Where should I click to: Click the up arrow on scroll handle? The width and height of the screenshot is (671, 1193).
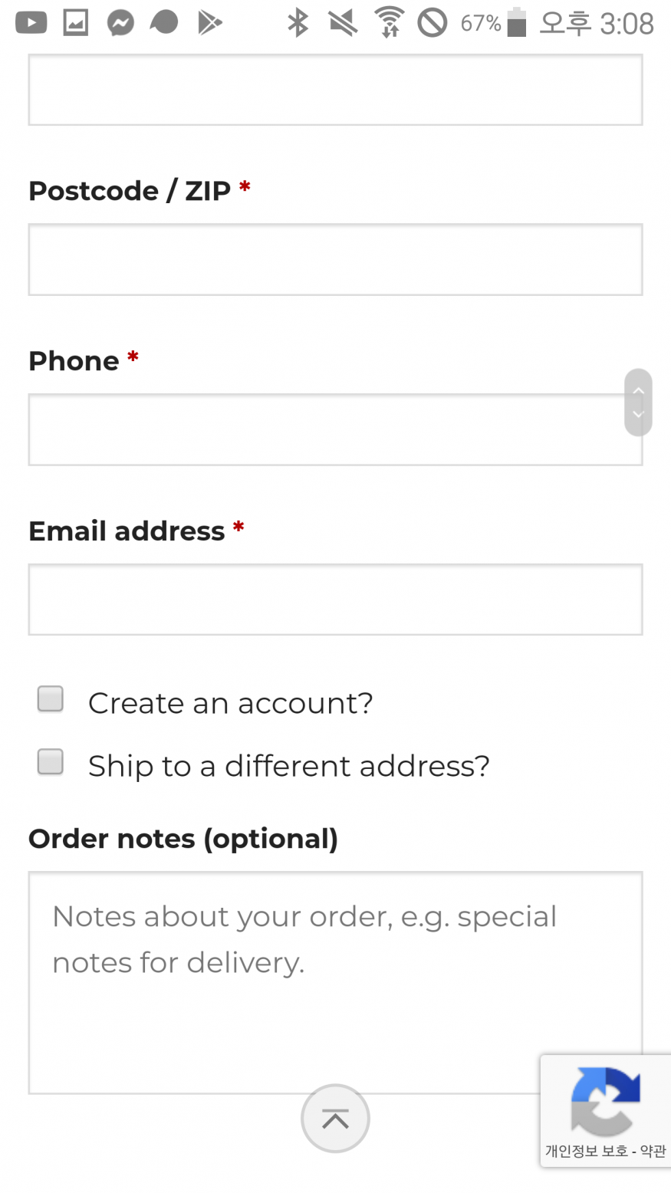point(638,390)
